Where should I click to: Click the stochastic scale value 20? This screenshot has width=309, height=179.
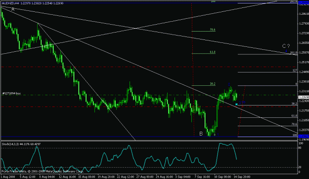click(300, 167)
